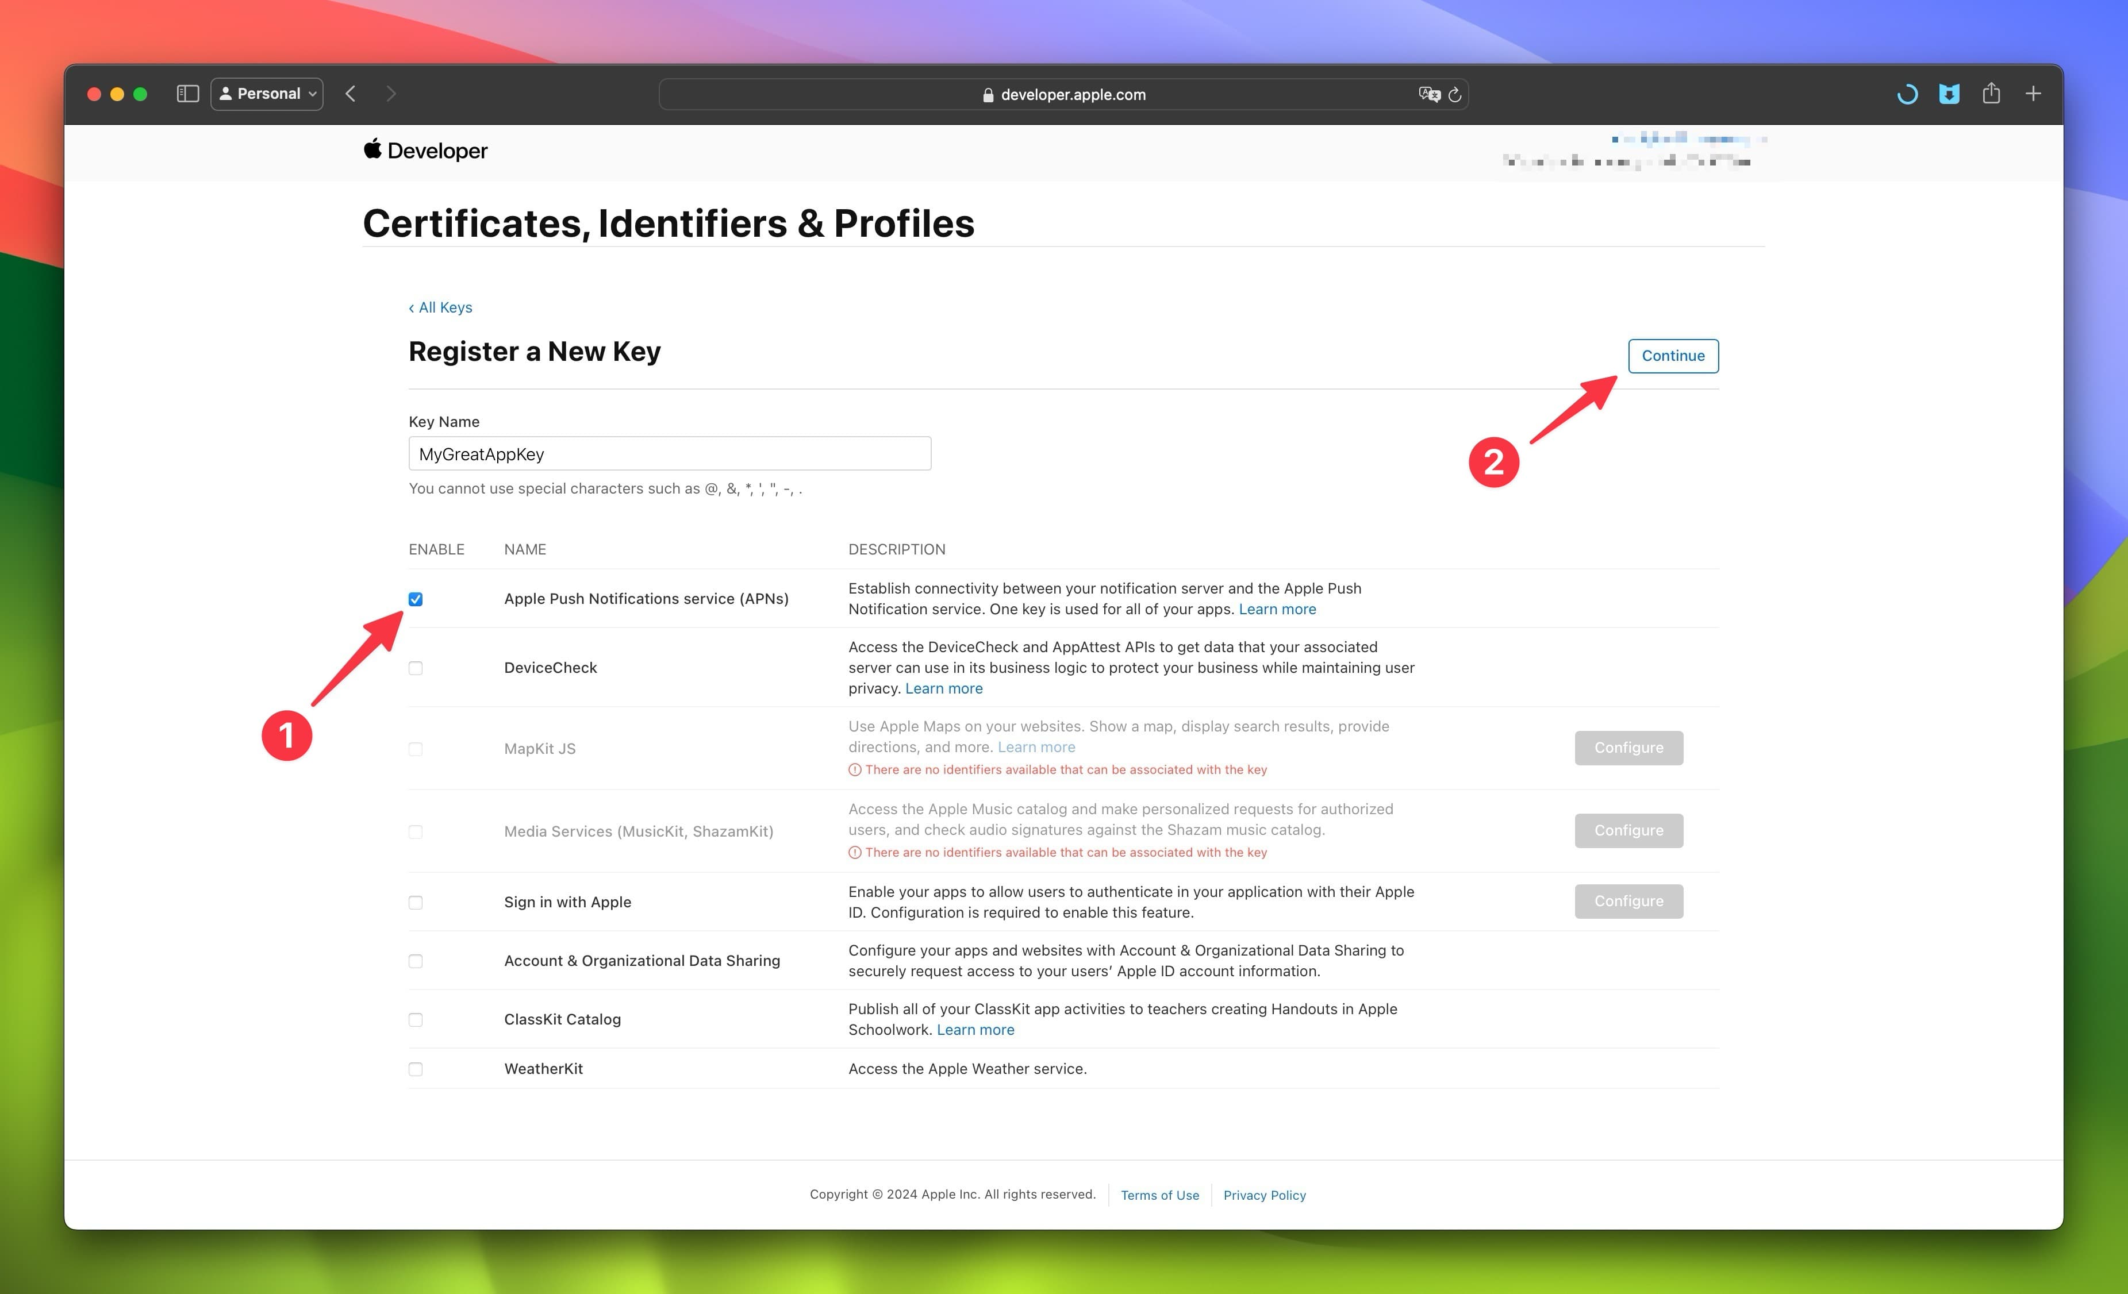The width and height of the screenshot is (2128, 1294).
Task: Open Learn more link for ClassKit Catalog
Action: coord(975,1029)
